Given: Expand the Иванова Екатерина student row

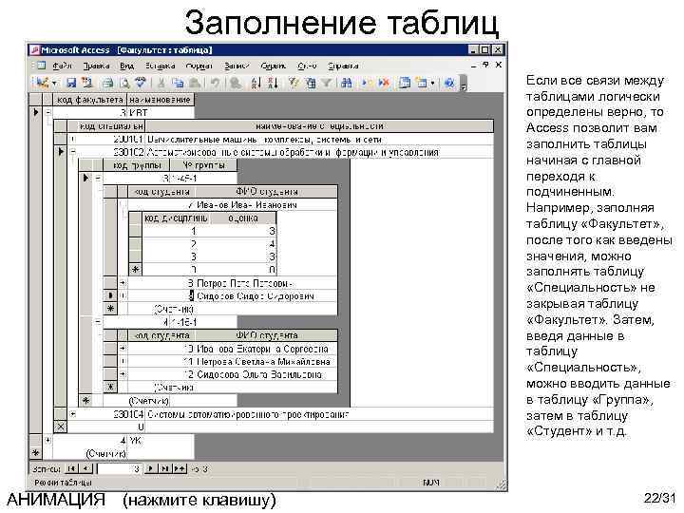Looking at the screenshot, I should (x=123, y=349).
